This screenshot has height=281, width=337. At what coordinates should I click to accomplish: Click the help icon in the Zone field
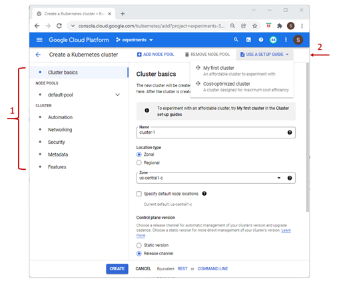tap(290, 178)
